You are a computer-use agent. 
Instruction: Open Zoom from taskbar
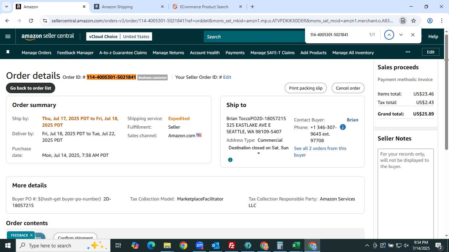pyautogui.click(x=200, y=245)
